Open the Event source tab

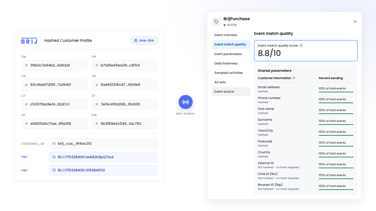[x=231, y=92]
